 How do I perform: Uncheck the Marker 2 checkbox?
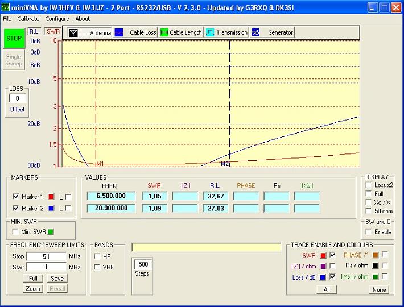click(x=15, y=208)
